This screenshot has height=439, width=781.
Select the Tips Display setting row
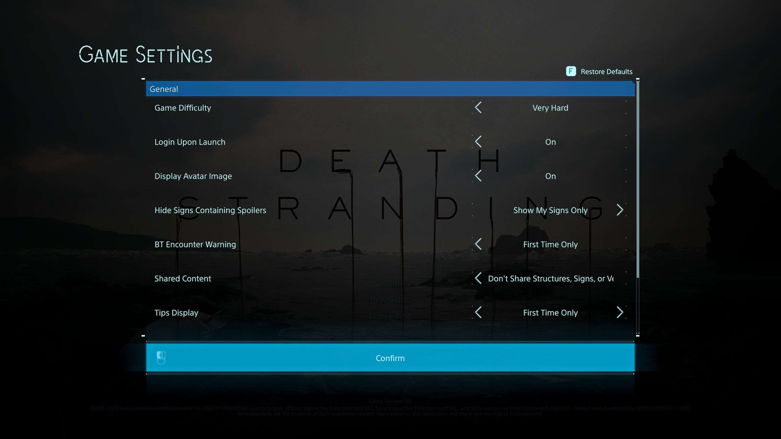(x=176, y=313)
